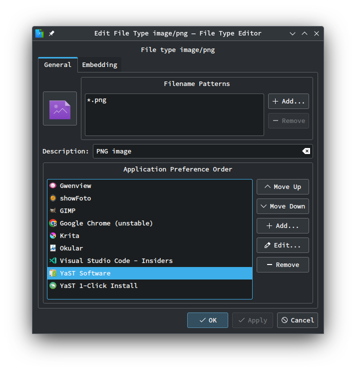The width and height of the screenshot is (356, 372).
Task: Switch to the Embedding tab
Action: click(x=99, y=65)
